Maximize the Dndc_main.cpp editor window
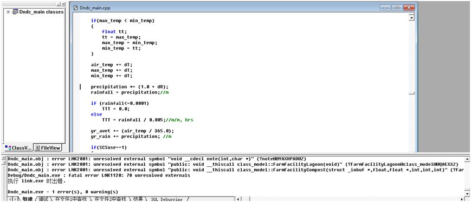The height and width of the screenshot is (202, 471). click(x=397, y=8)
